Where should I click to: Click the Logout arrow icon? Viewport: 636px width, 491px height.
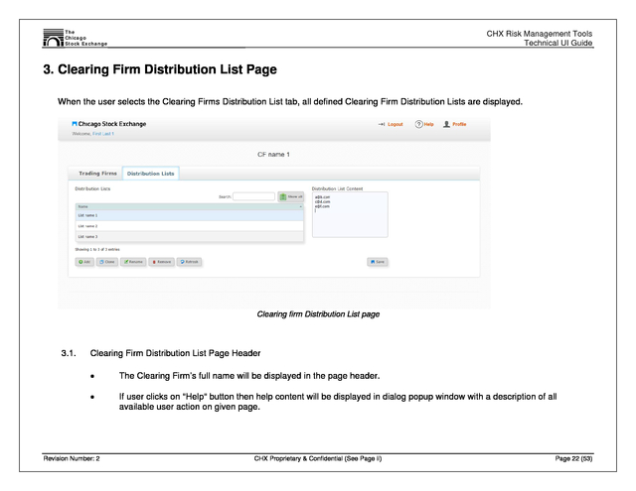(x=382, y=124)
